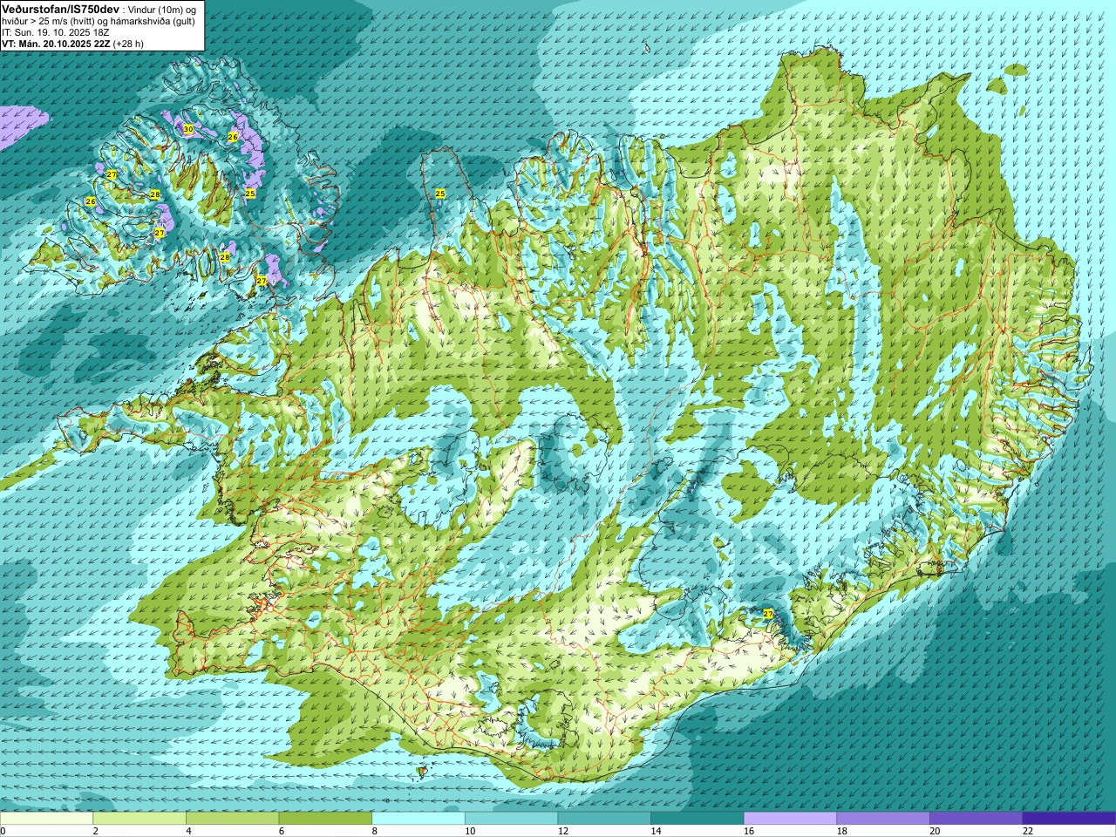Viewport: 1116px width, 837px height.
Task: Click the 'Vindur (10m) og' caption
Action: [x=162, y=9]
